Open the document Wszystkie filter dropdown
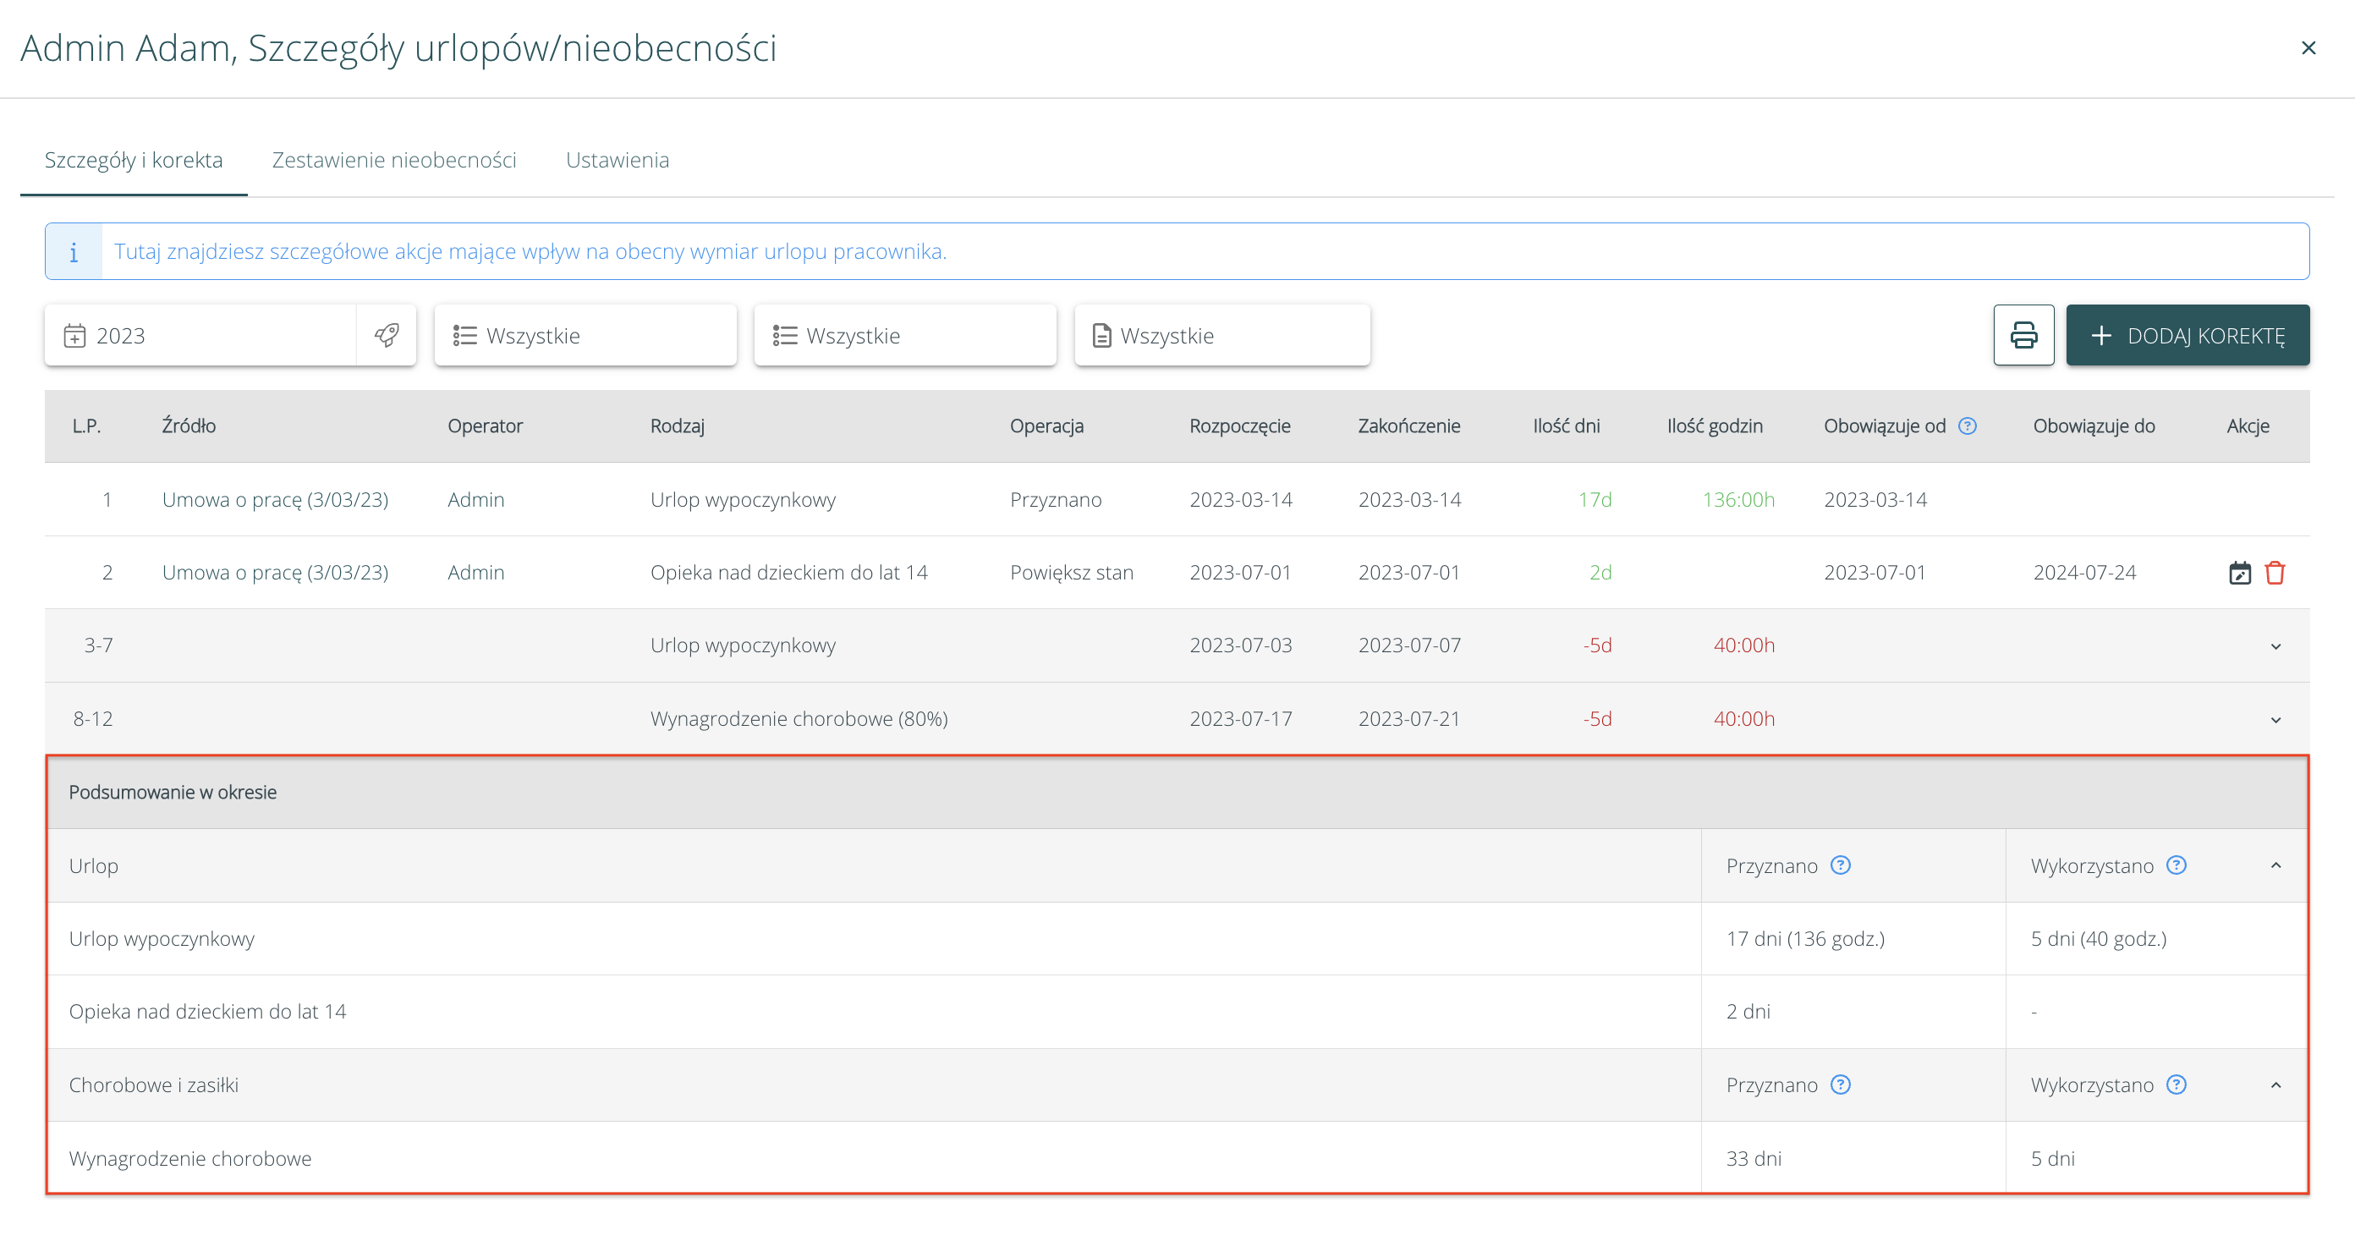Image resolution: width=2355 pixels, height=1252 pixels. [x=1221, y=336]
